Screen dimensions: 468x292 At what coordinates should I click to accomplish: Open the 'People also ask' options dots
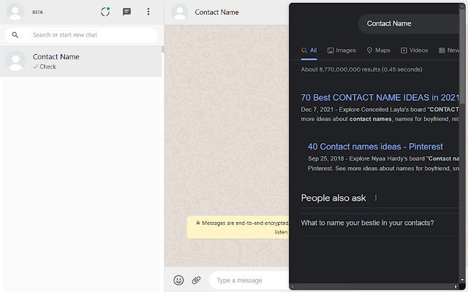point(376,198)
